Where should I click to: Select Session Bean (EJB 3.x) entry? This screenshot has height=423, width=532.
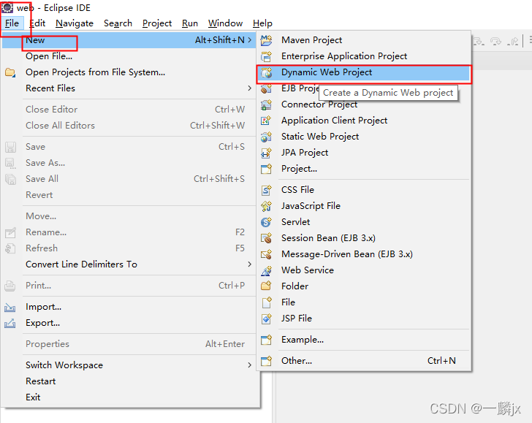click(x=364, y=238)
